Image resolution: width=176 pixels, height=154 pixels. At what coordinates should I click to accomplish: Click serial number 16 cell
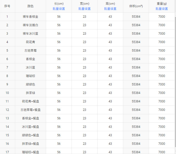tap(7, 144)
